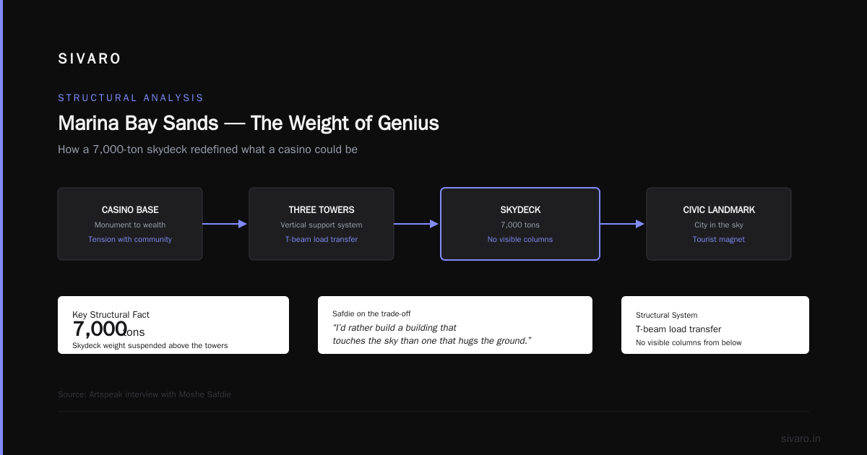Click the 7,000-ton skydeck subtitle
Image resolution: width=867 pixels, height=455 pixels.
208,149
